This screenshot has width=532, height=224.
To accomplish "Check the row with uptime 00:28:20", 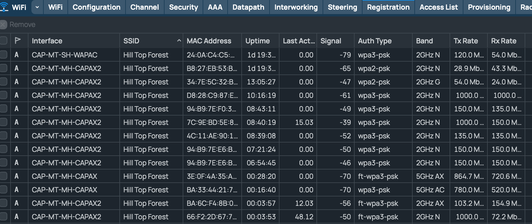I will 3,176.
